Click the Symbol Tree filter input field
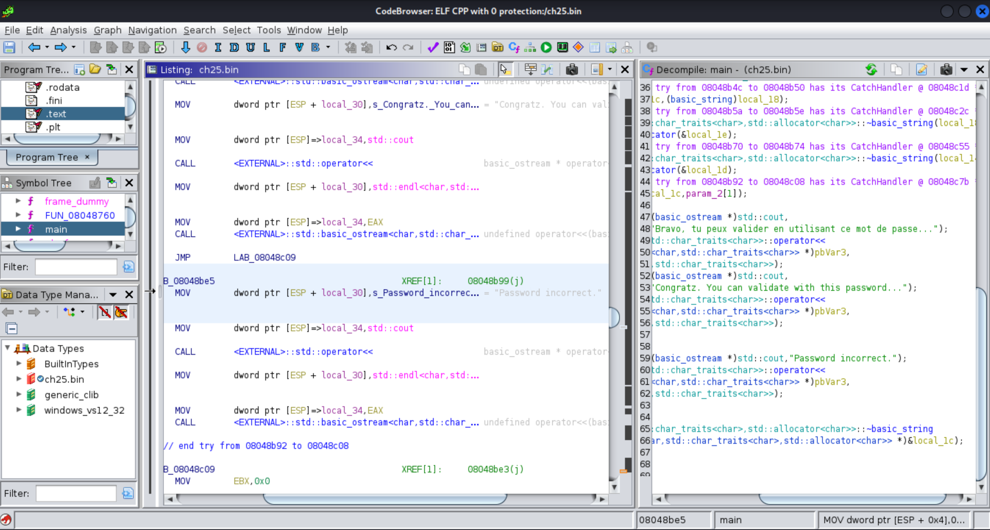990x530 pixels. tap(76, 267)
